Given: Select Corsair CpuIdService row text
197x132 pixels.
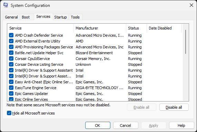Looking at the screenshot, I should pyautogui.click(x=32, y=59).
